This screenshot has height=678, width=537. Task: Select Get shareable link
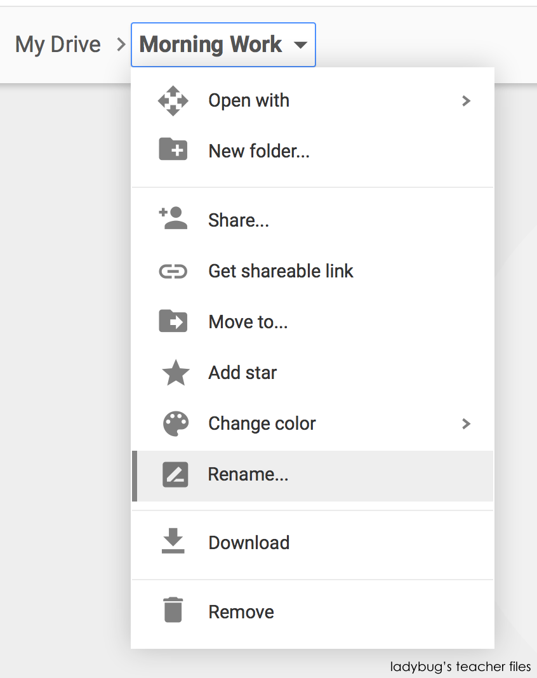click(281, 270)
